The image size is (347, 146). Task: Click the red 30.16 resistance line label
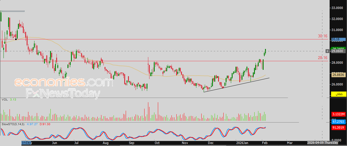[322, 36]
